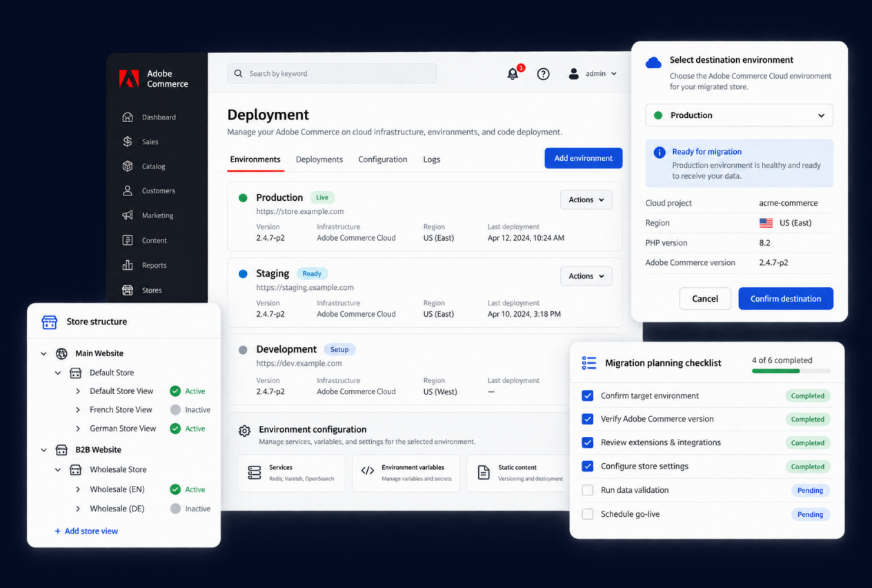Check the Run data validation checkbox
Image resolution: width=872 pixels, height=588 pixels.
point(588,490)
